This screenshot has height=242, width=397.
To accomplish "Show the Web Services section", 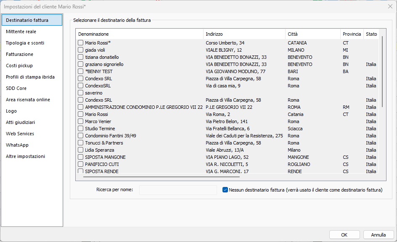I will click(x=20, y=134).
